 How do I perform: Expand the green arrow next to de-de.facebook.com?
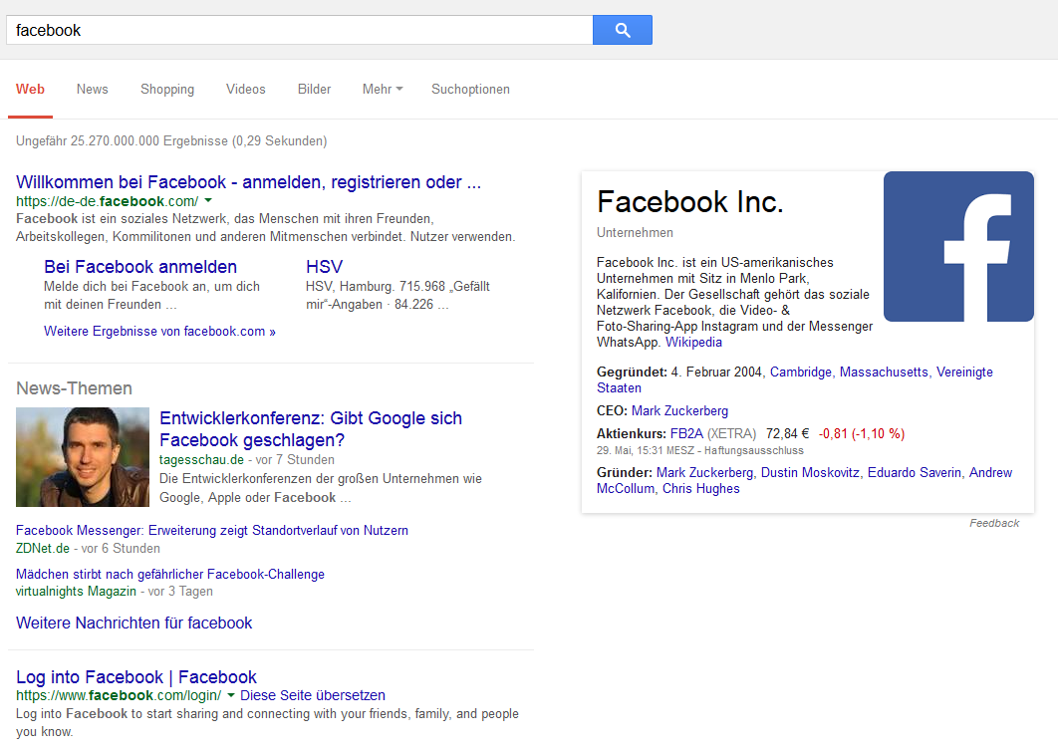pos(209,199)
